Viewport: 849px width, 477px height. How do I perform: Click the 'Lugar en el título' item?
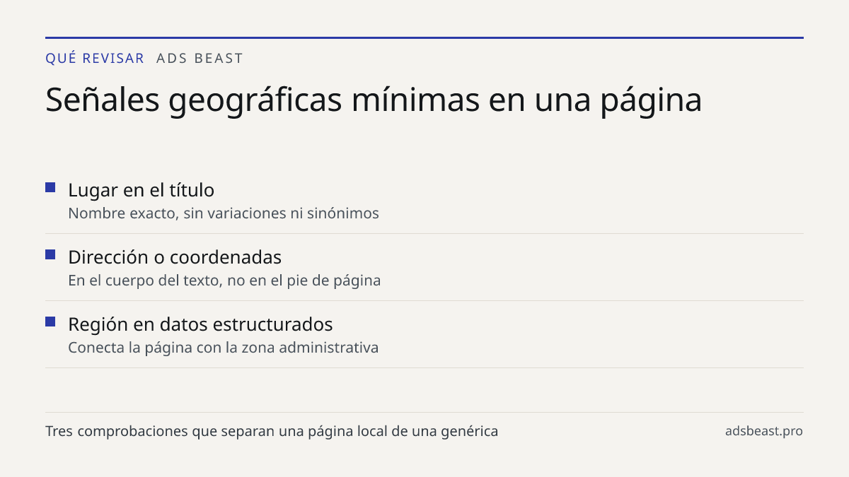(x=141, y=190)
